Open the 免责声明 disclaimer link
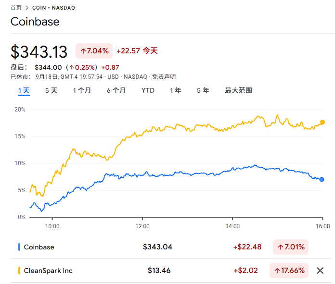The image size is (335, 284). pyautogui.click(x=165, y=76)
